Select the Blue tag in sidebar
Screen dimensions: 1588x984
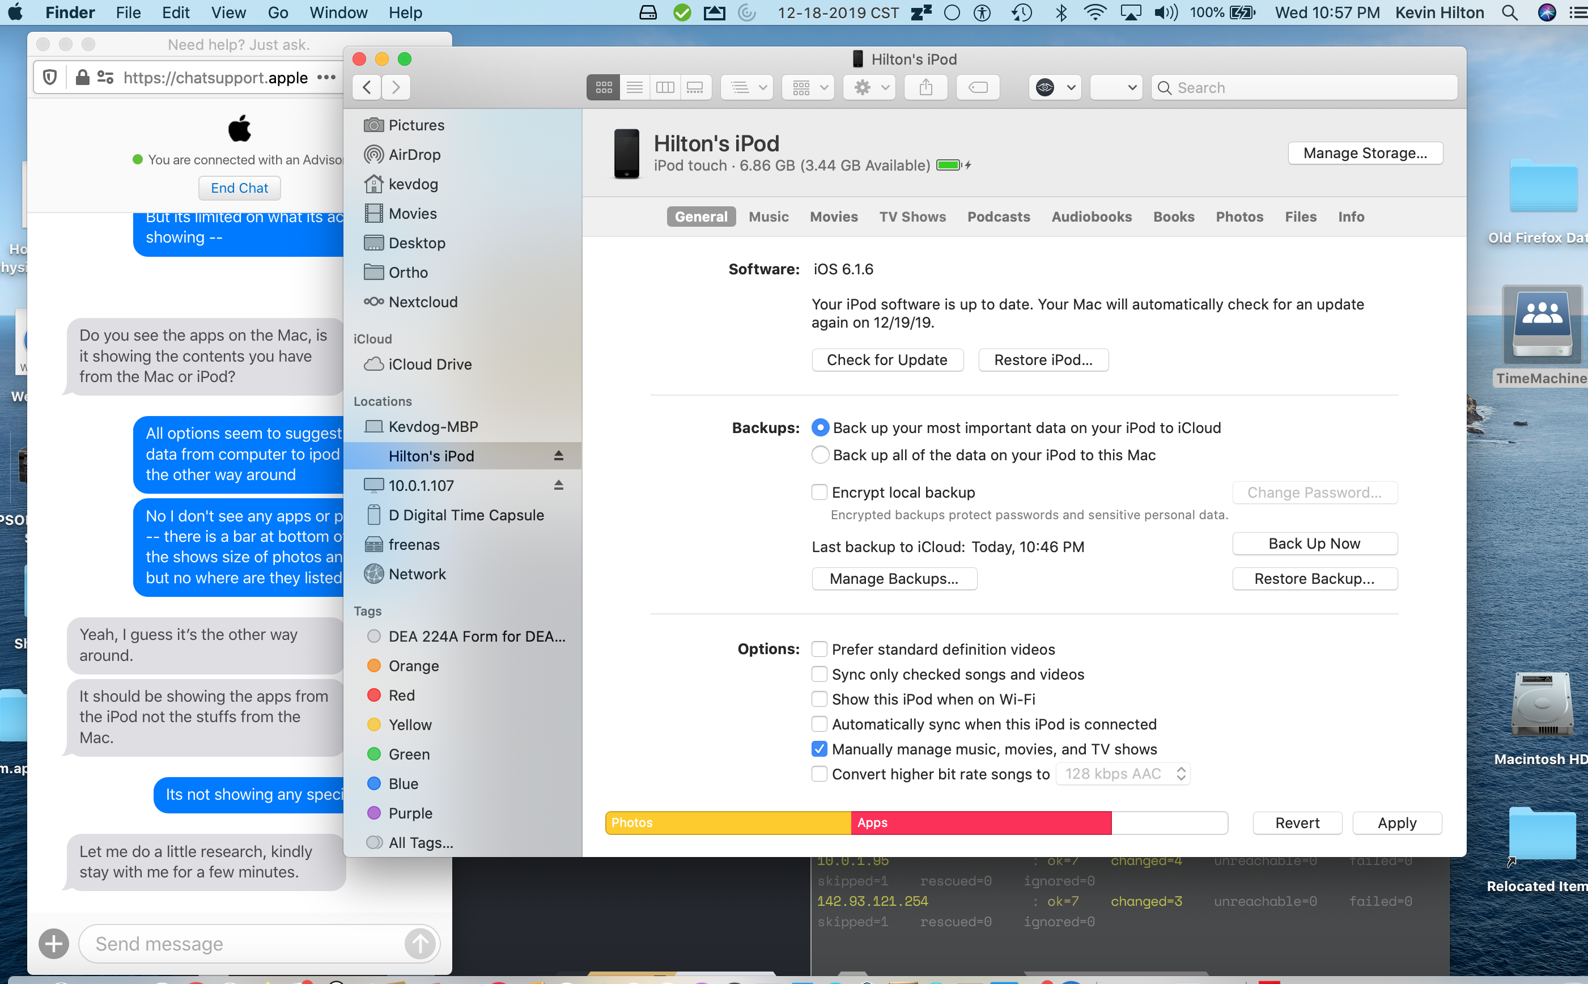click(x=392, y=783)
